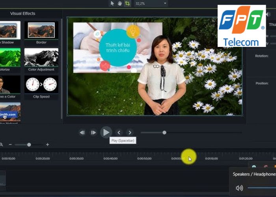Click the next frame step button

[93, 133]
